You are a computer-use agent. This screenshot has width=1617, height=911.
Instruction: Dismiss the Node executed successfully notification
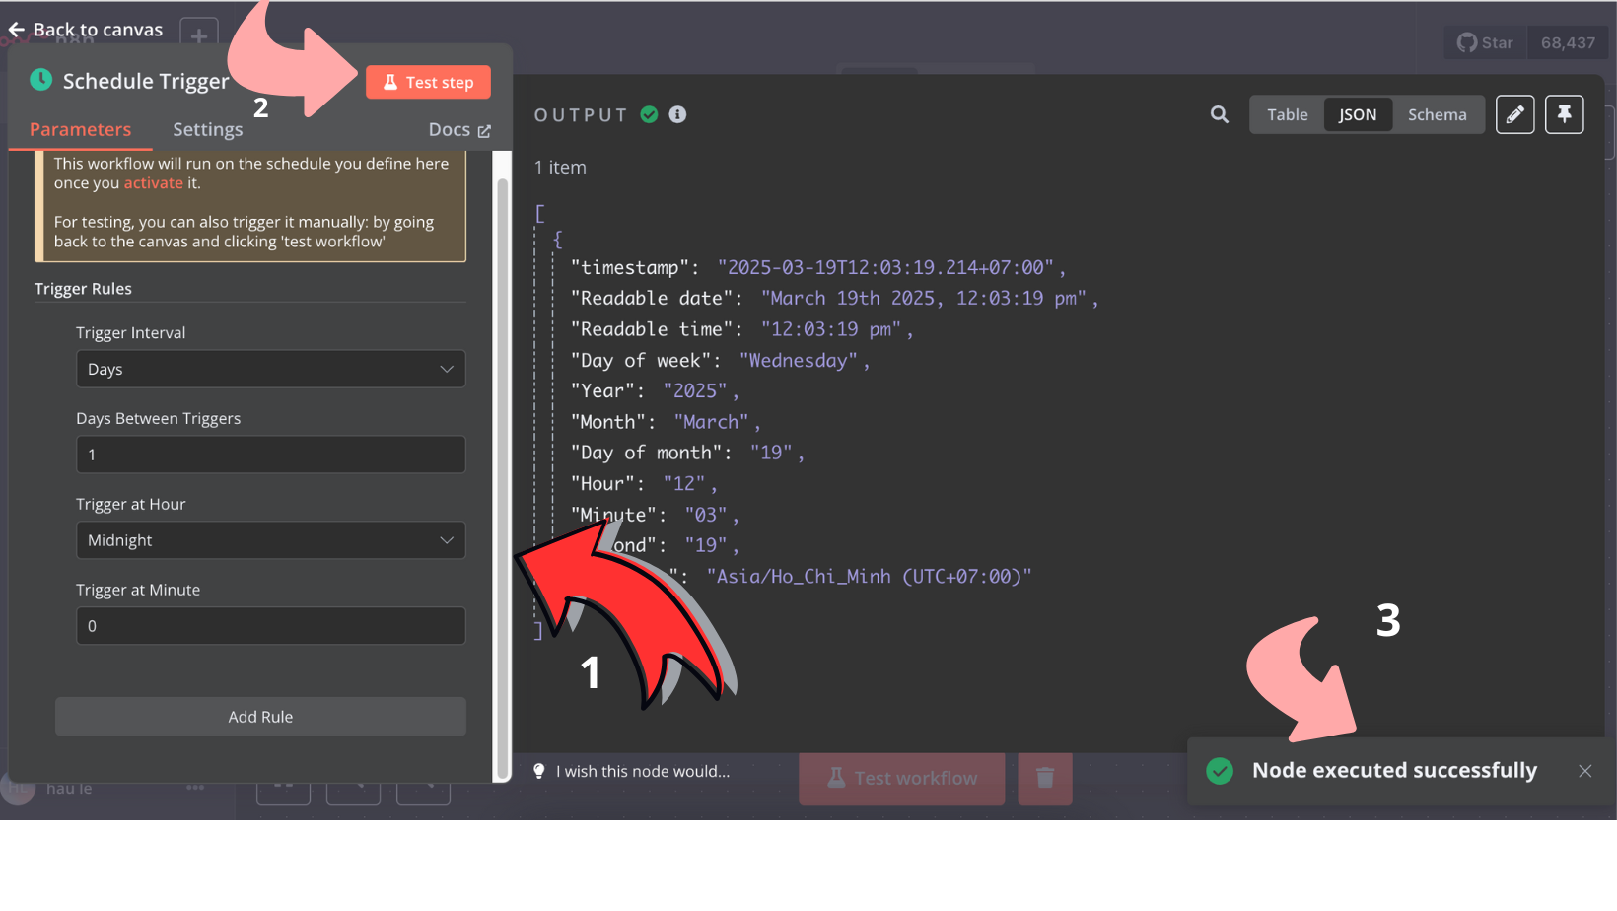tap(1584, 771)
